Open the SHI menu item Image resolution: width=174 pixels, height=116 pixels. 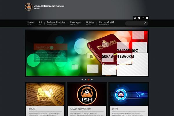tap(40, 23)
